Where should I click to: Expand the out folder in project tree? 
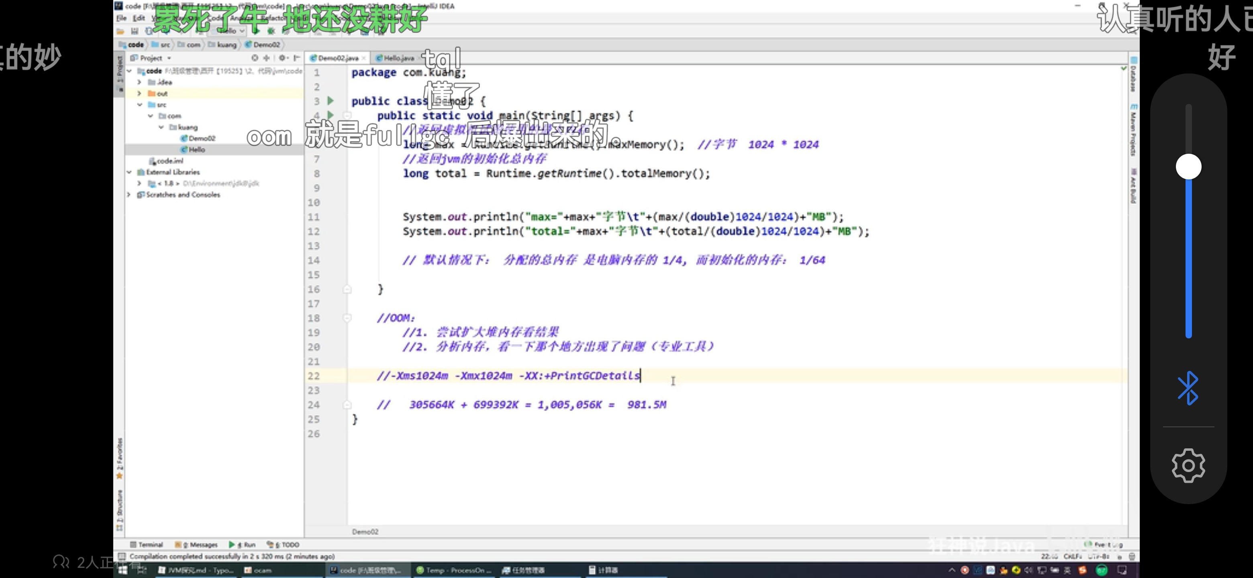click(x=139, y=94)
